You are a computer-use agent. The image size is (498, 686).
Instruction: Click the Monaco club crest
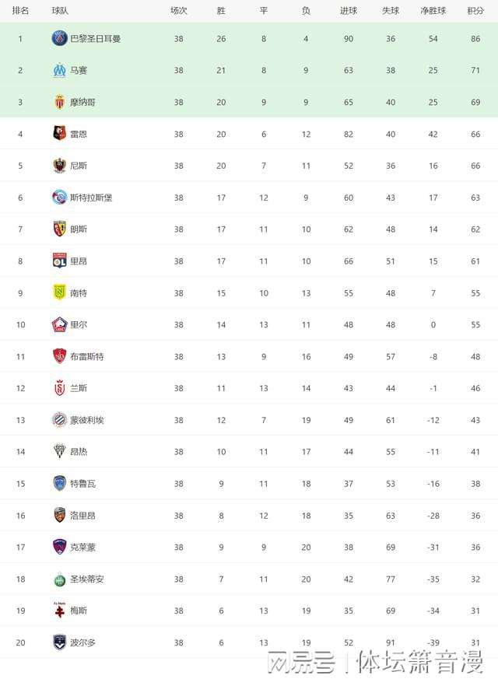[59, 102]
